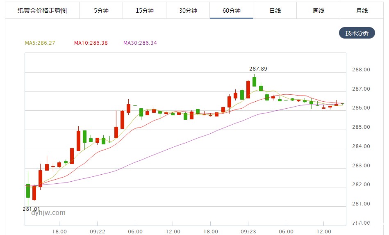Click the 281.01 low price label
Screen dimensions: 389x235
(31, 209)
